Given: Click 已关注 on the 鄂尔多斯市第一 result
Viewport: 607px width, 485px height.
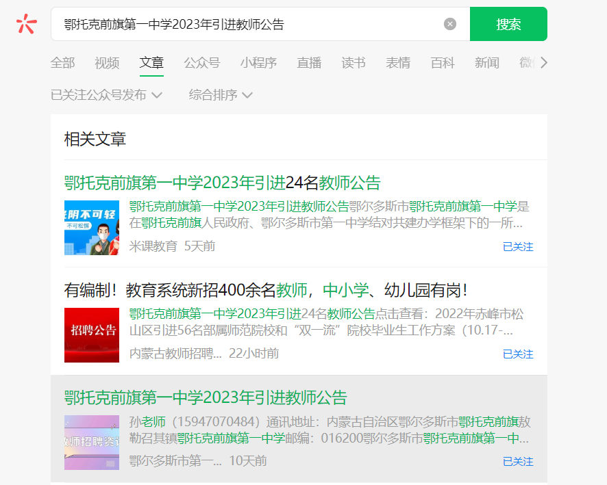Looking at the screenshot, I should pyautogui.click(x=517, y=462).
